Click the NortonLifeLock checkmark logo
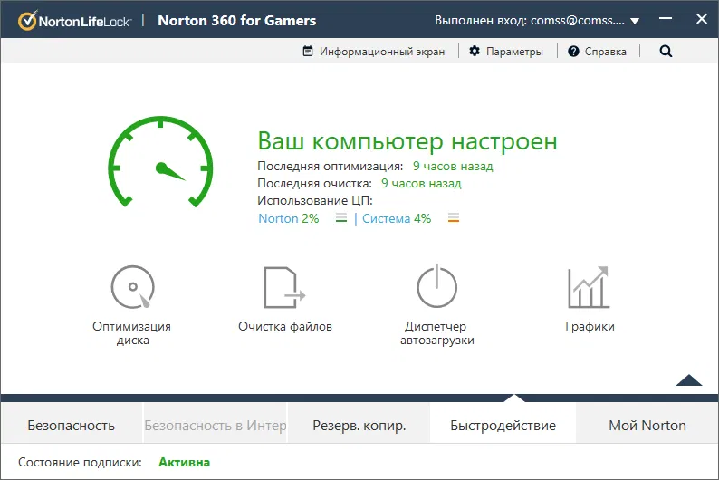Viewport: 719px width, 480px height. point(27,21)
